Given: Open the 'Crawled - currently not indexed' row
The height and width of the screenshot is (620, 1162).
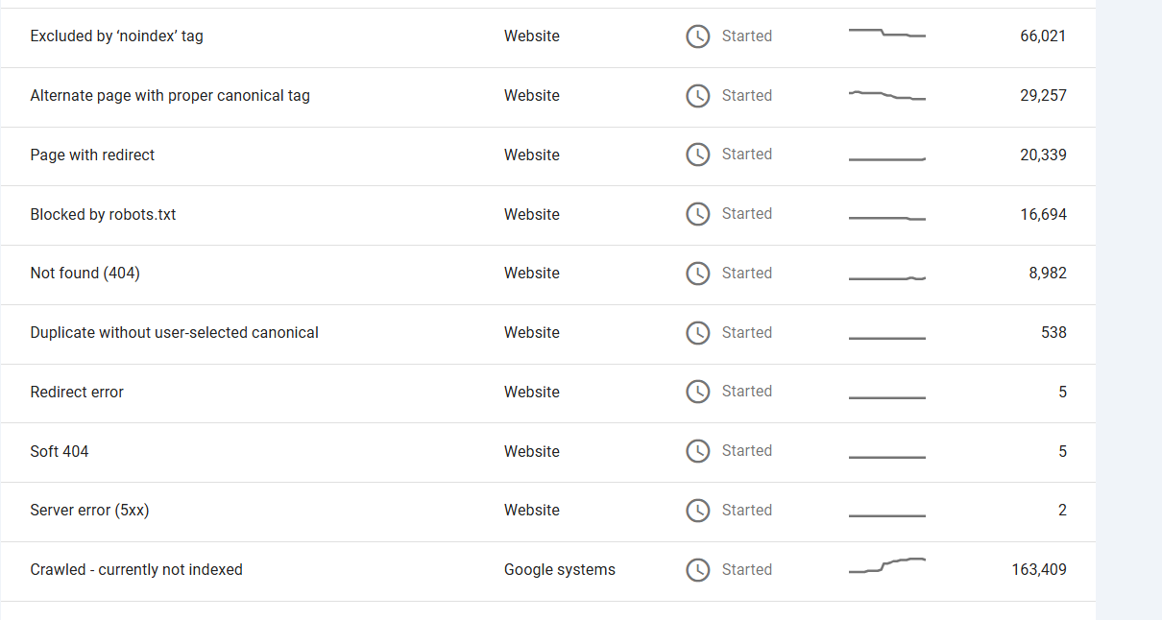Looking at the screenshot, I should point(136,570).
